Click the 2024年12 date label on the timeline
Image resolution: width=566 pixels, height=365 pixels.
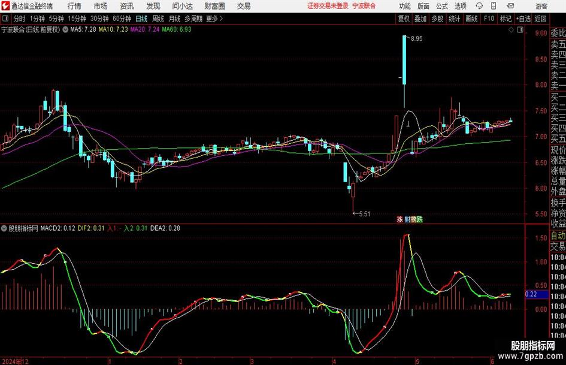(15, 361)
